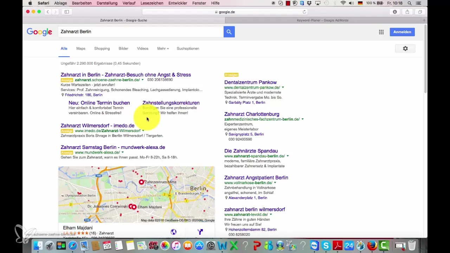The width and height of the screenshot is (450, 253).
Task: Open dropdown arrow beside www.imedo.de/Zahnarzt-Wilmersdorf
Action: point(143,131)
